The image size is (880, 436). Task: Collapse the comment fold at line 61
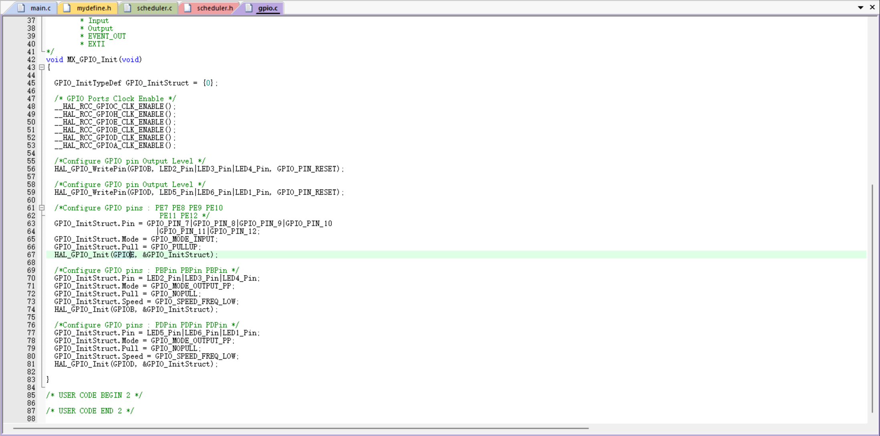tap(42, 208)
